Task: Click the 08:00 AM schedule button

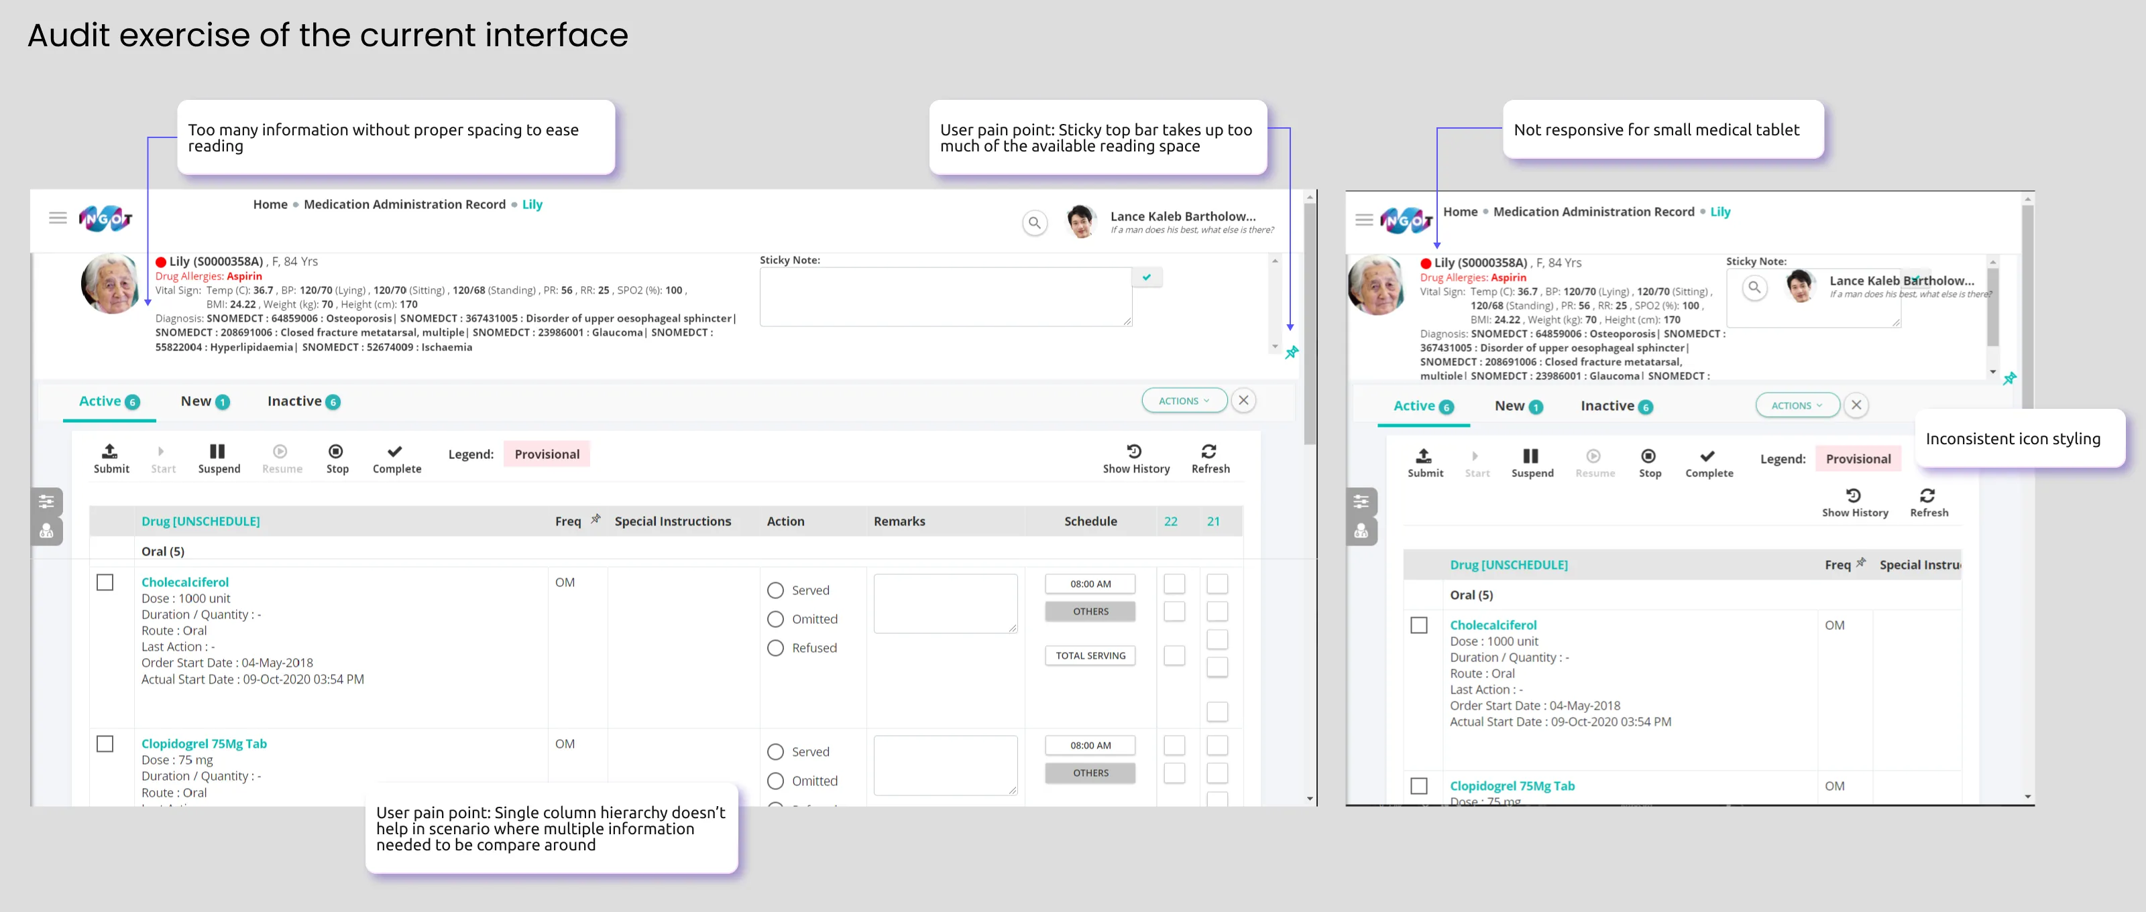Action: pos(1090,583)
